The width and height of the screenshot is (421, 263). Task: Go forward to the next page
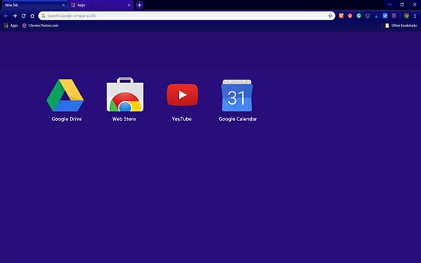pyautogui.click(x=14, y=16)
